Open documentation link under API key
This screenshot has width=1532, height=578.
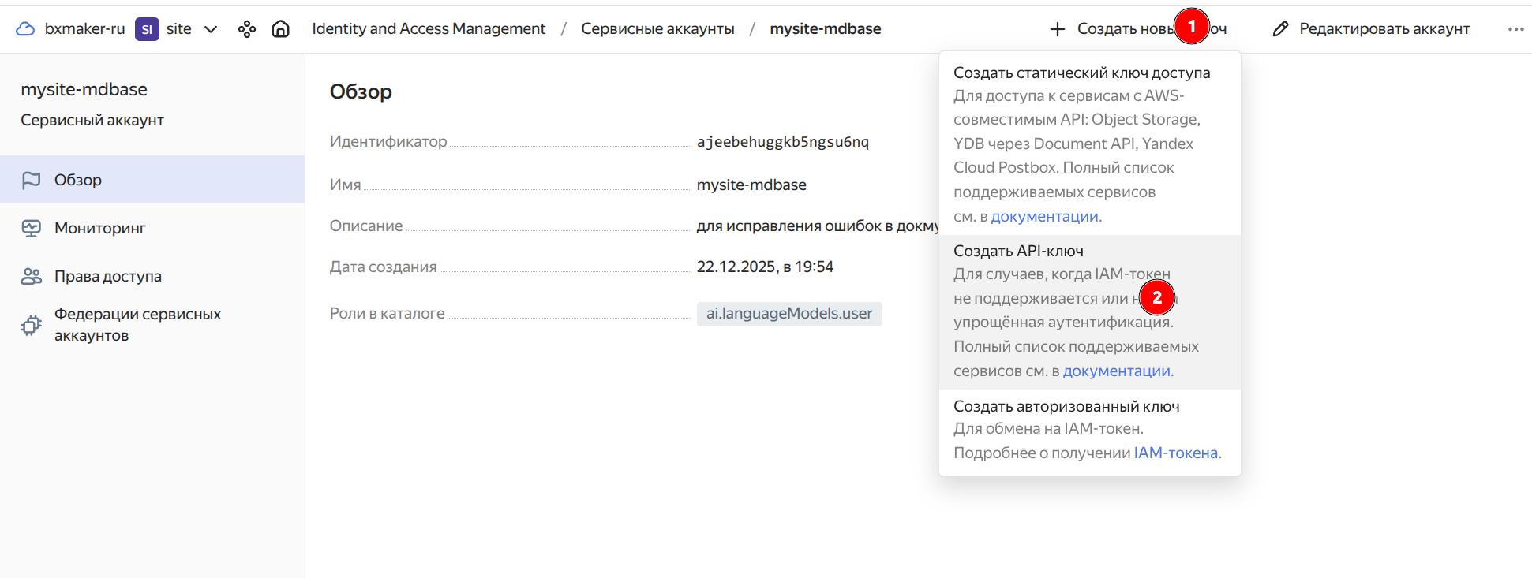[x=1116, y=371]
